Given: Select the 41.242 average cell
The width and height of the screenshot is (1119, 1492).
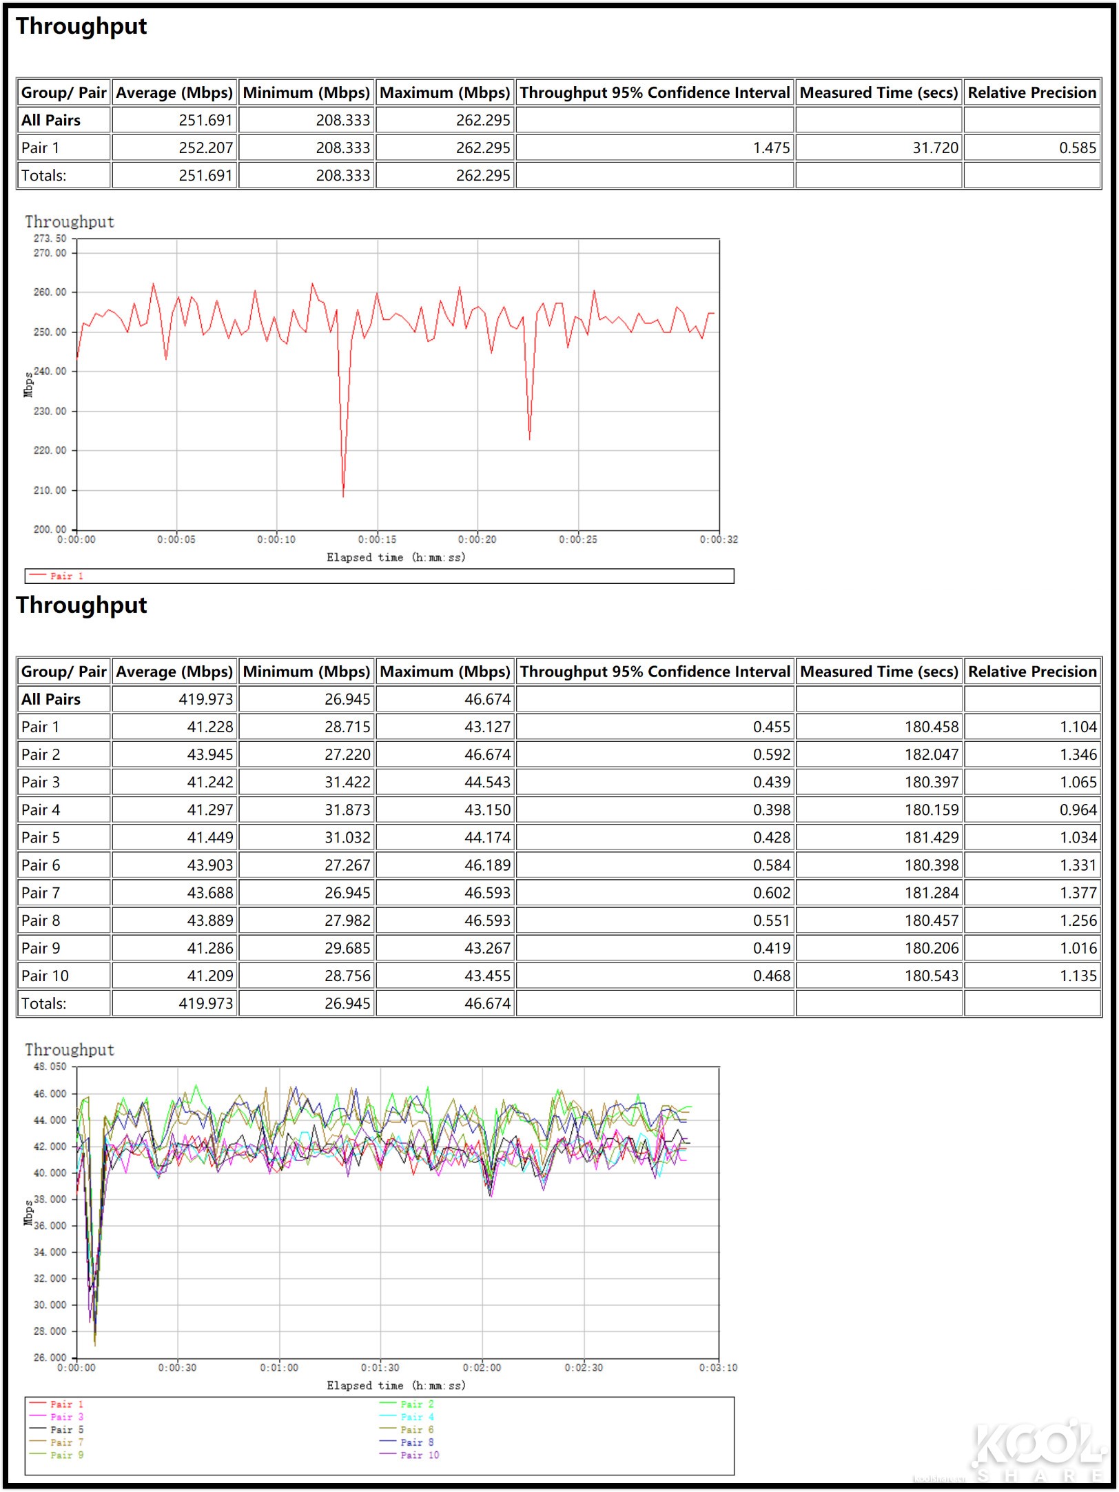Looking at the screenshot, I should pyautogui.click(x=174, y=782).
